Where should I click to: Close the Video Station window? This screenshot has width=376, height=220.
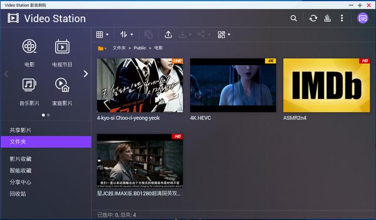(x=369, y=5)
